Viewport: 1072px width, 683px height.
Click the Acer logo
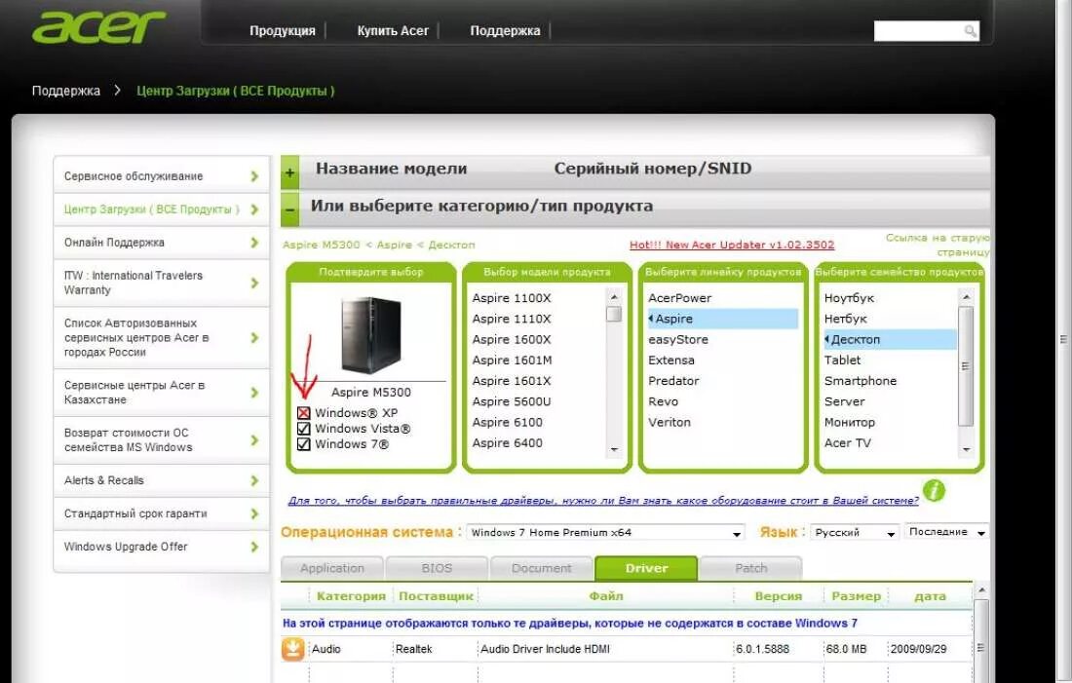tap(98, 27)
